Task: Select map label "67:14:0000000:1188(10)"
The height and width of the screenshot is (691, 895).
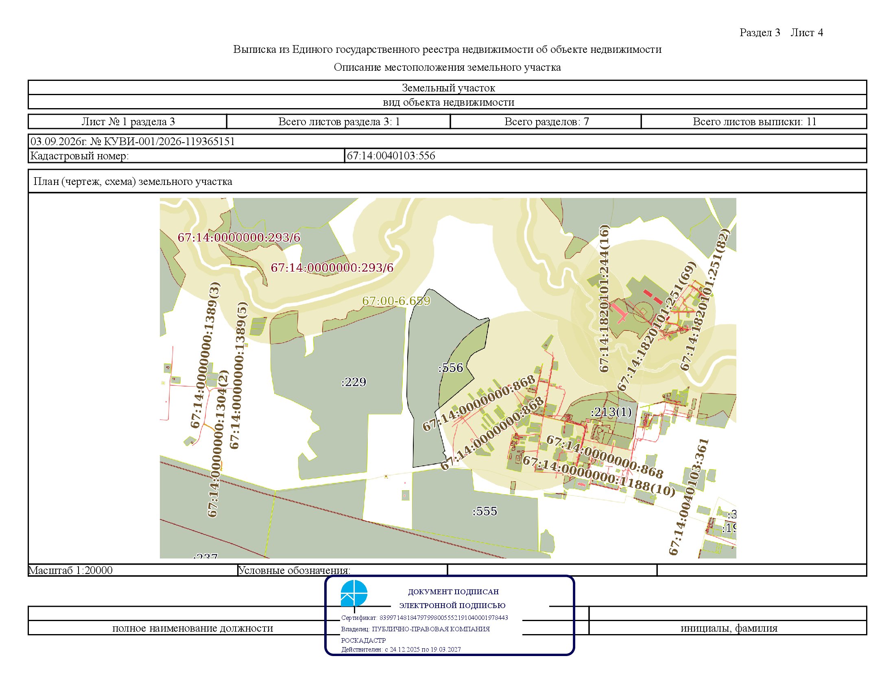Action: point(599,476)
